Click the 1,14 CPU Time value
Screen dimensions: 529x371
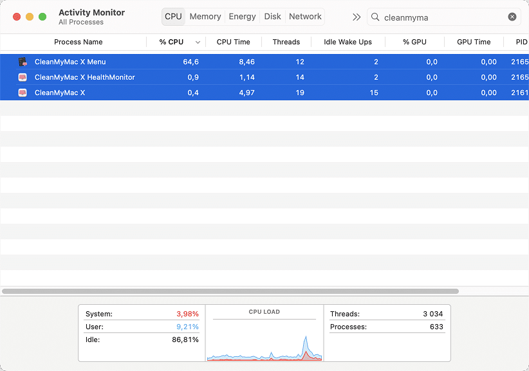coord(246,77)
